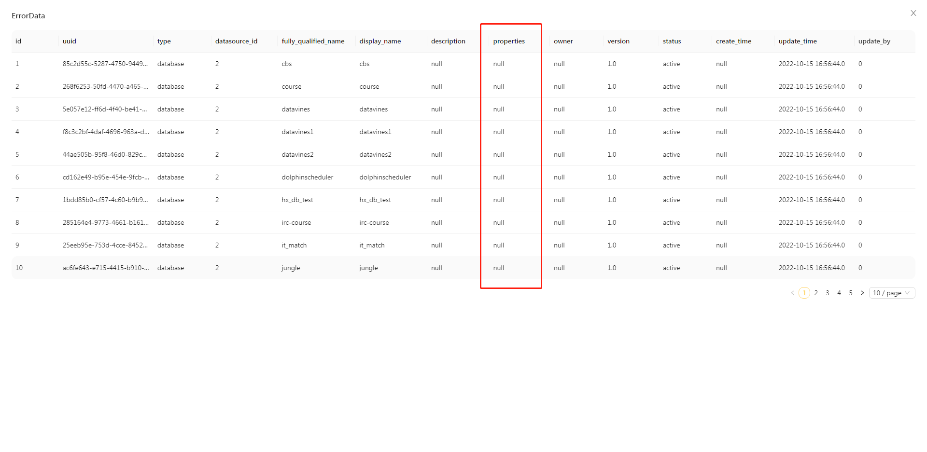Select uuid ac6fe643-e715-4415-b910-... cell
This screenshot has height=452, width=927.
[x=106, y=268]
